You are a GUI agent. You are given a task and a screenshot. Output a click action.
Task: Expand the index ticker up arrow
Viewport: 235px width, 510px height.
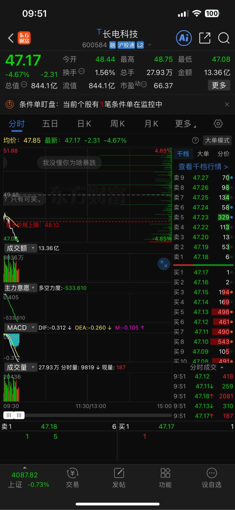[x=25, y=468]
